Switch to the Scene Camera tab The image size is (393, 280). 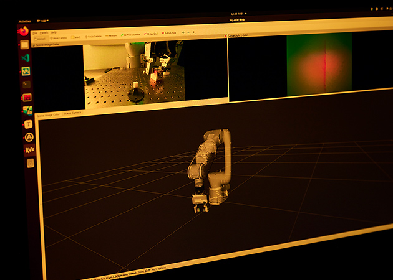click(x=72, y=113)
